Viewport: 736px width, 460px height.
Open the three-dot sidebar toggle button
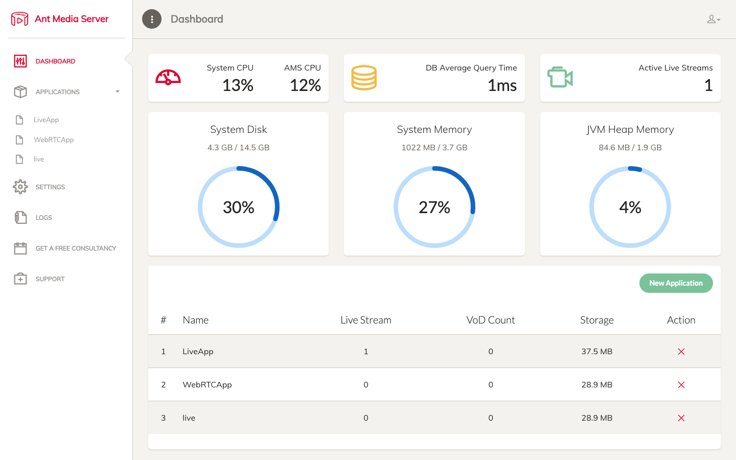(x=152, y=19)
